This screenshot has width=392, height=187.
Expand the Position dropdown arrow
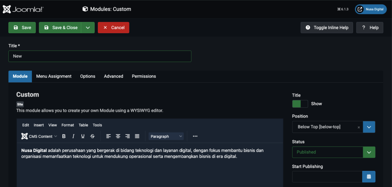pos(369,127)
